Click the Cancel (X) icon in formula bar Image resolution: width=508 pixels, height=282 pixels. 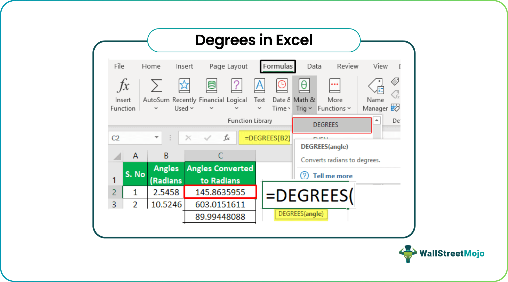[x=188, y=138]
